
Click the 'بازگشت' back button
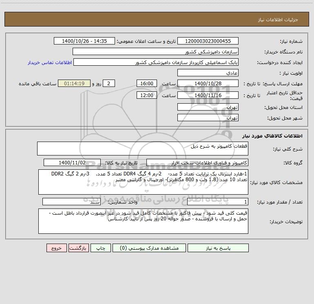click(78, 248)
